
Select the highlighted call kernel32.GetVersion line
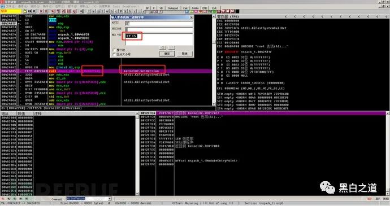point(106,71)
